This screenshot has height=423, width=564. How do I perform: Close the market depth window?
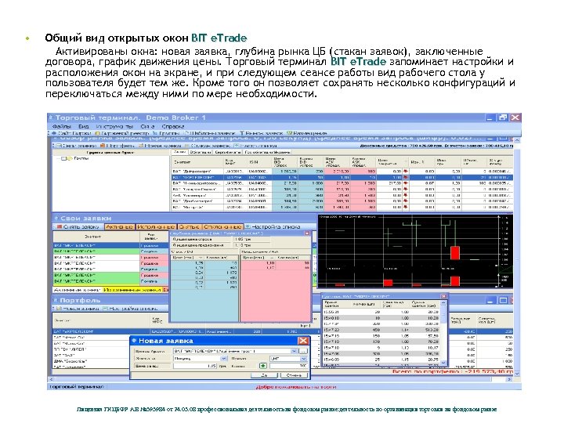click(307, 233)
